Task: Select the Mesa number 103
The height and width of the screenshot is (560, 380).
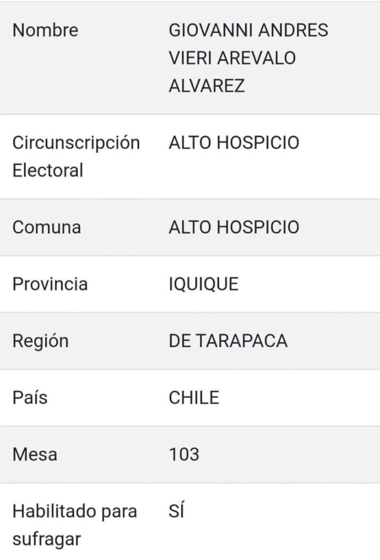Action: pyautogui.click(x=184, y=454)
